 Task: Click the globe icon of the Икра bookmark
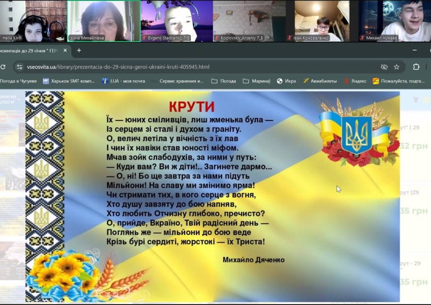pyautogui.click(x=280, y=81)
